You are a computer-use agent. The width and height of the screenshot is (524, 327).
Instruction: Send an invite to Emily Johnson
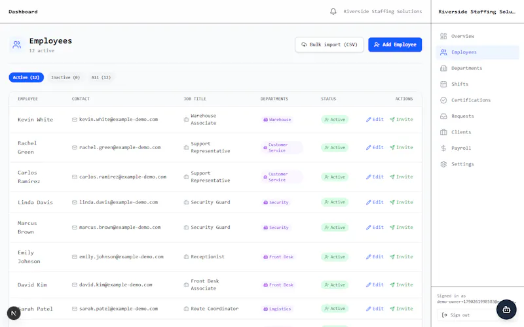click(x=402, y=257)
